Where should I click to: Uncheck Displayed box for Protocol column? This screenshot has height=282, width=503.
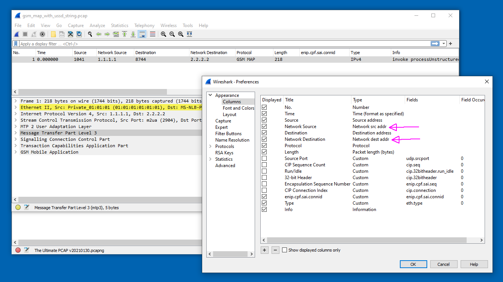pos(264,146)
